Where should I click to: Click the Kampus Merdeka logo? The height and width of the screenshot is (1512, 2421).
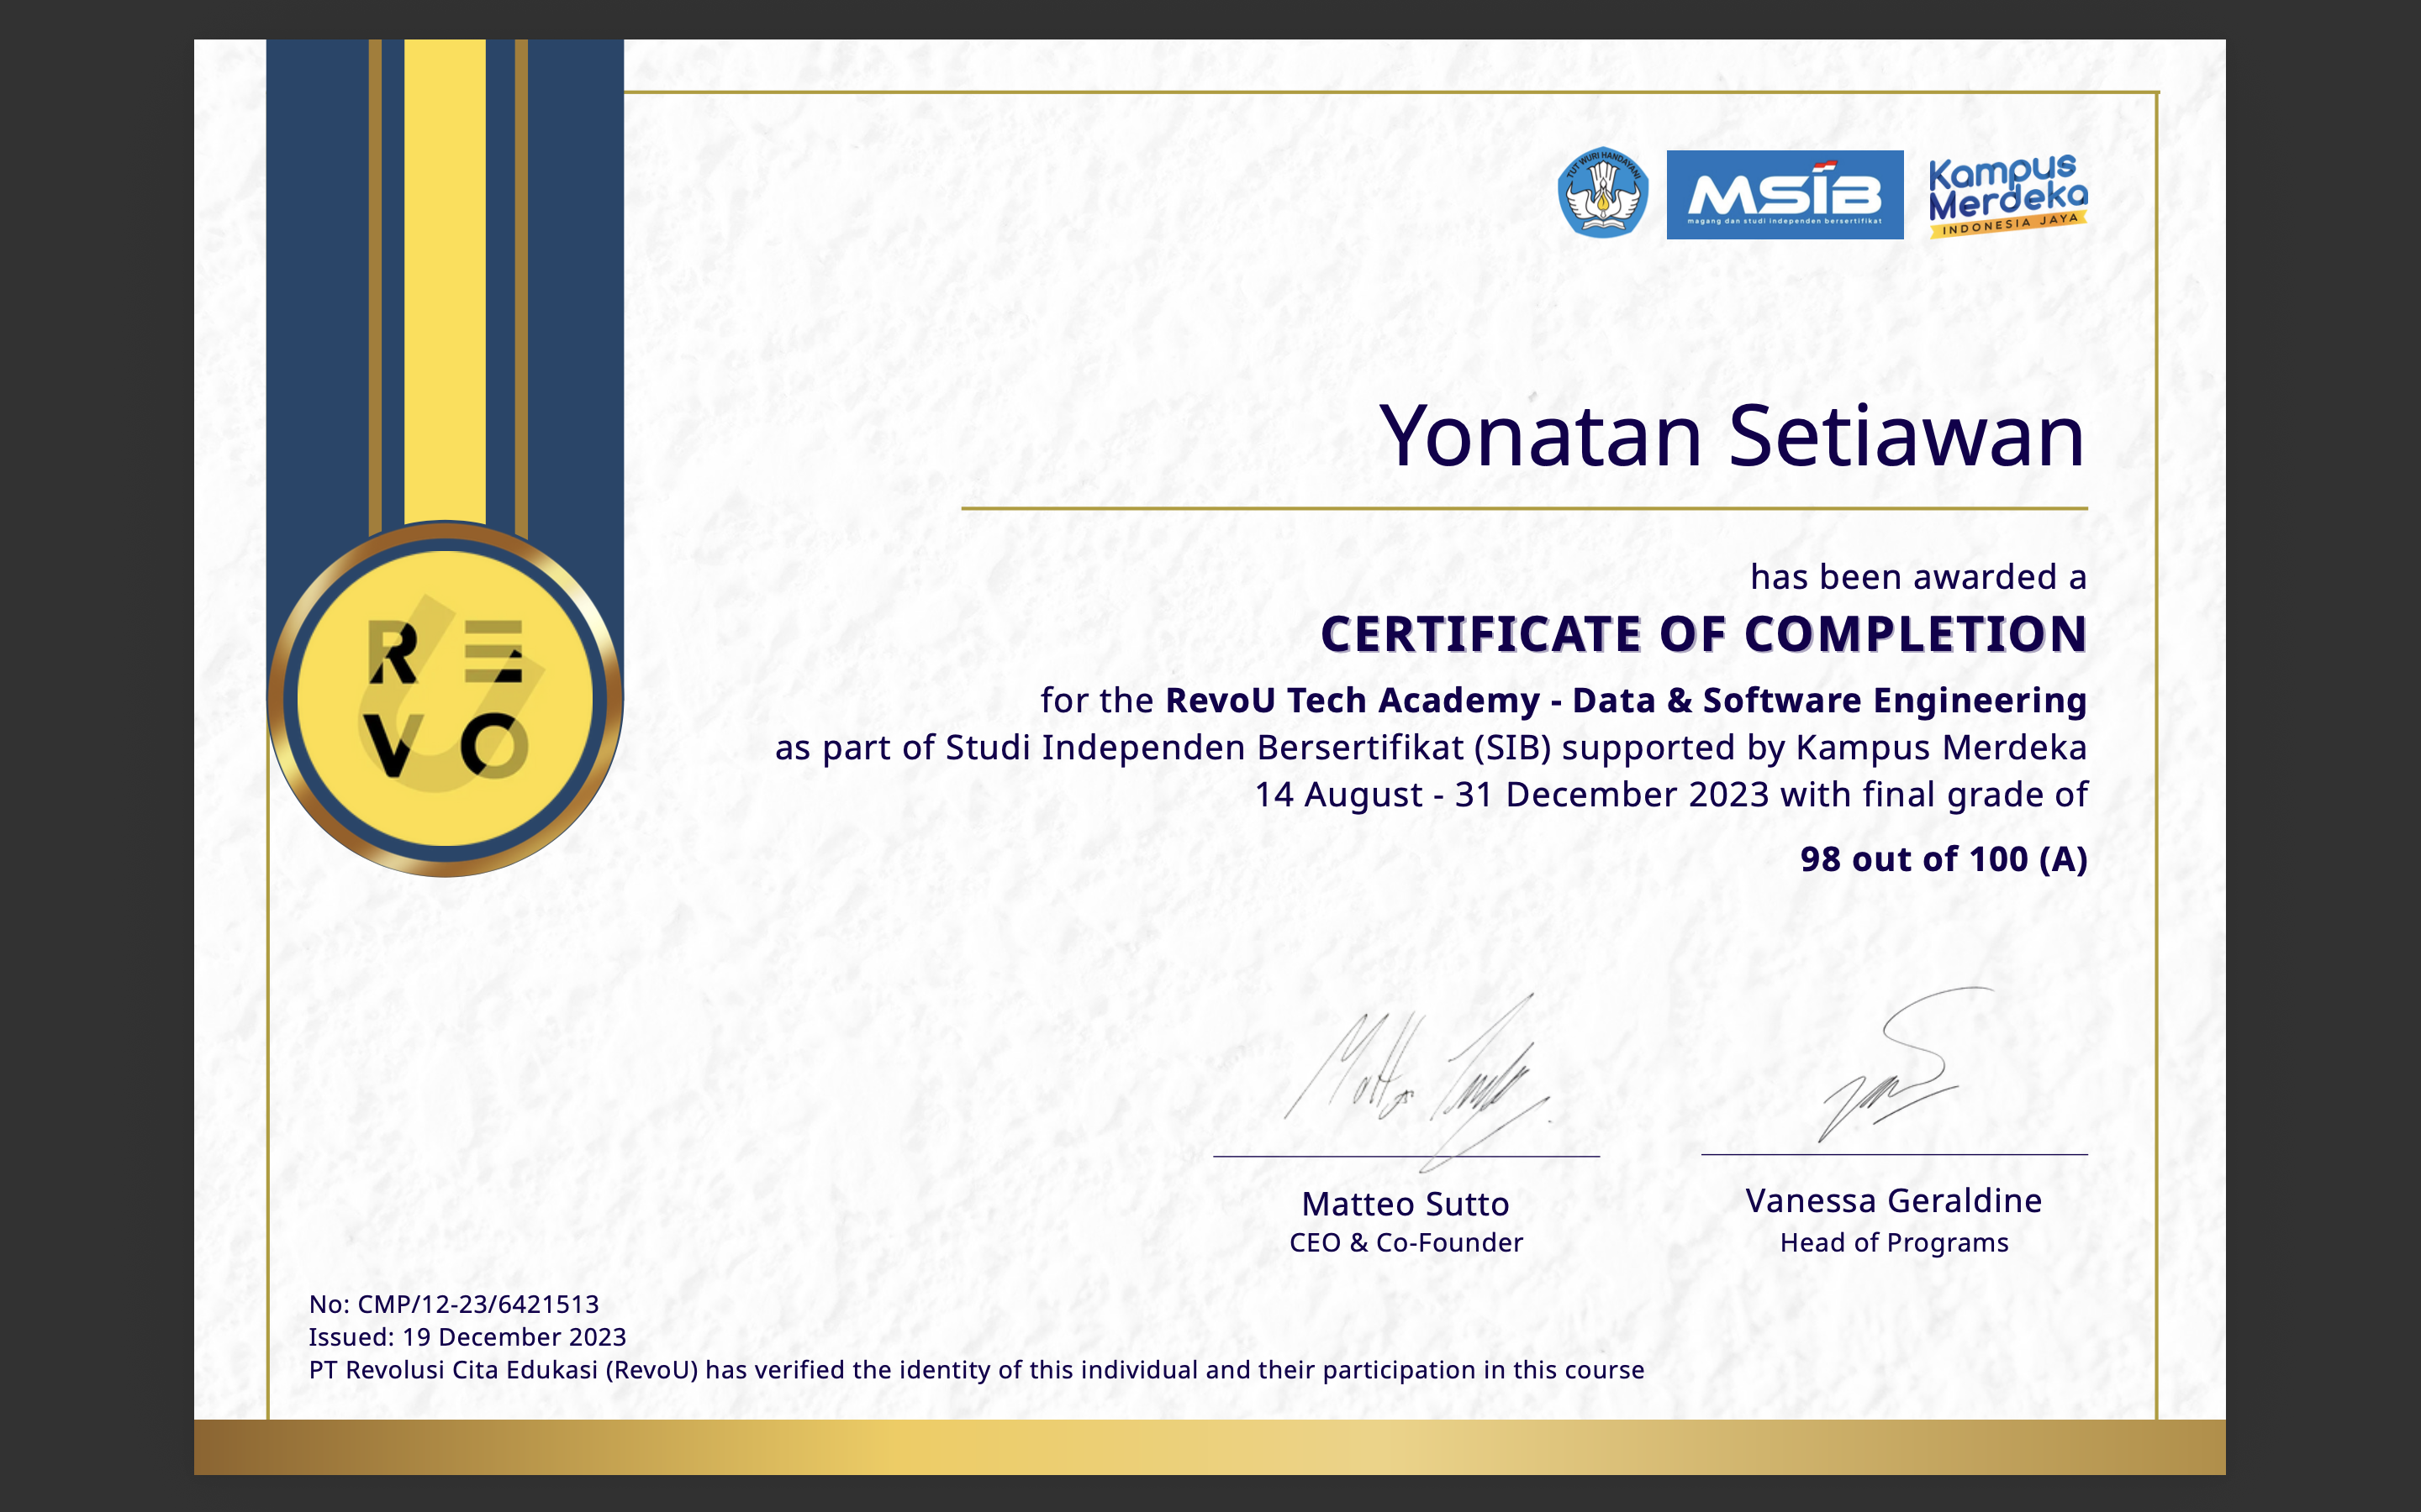[2007, 196]
